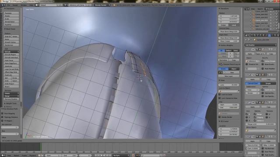The width and height of the screenshot is (280, 157).
Task: Select the Catmull-Clark subdivision type
Action: (253, 83)
